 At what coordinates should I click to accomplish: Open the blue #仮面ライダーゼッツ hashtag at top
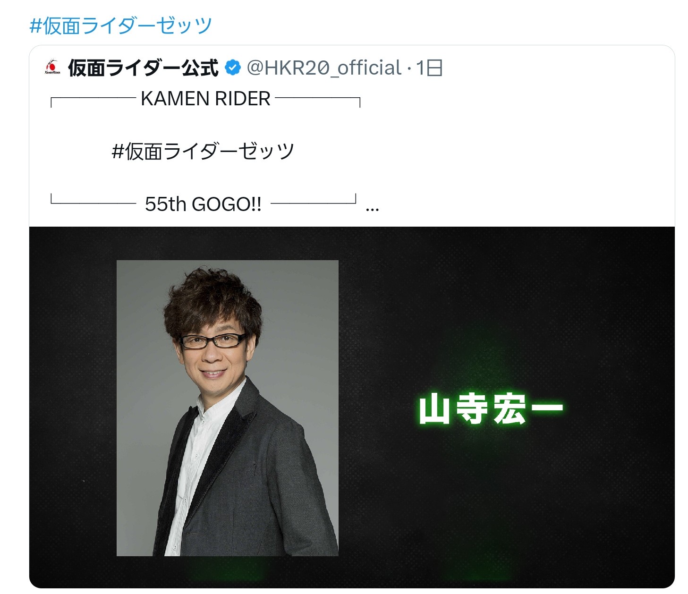120,26
